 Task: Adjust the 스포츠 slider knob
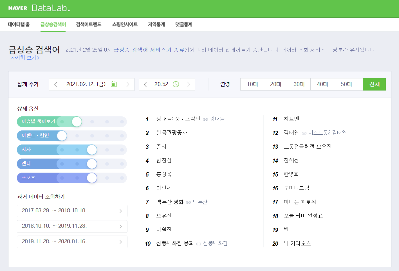coord(92,178)
